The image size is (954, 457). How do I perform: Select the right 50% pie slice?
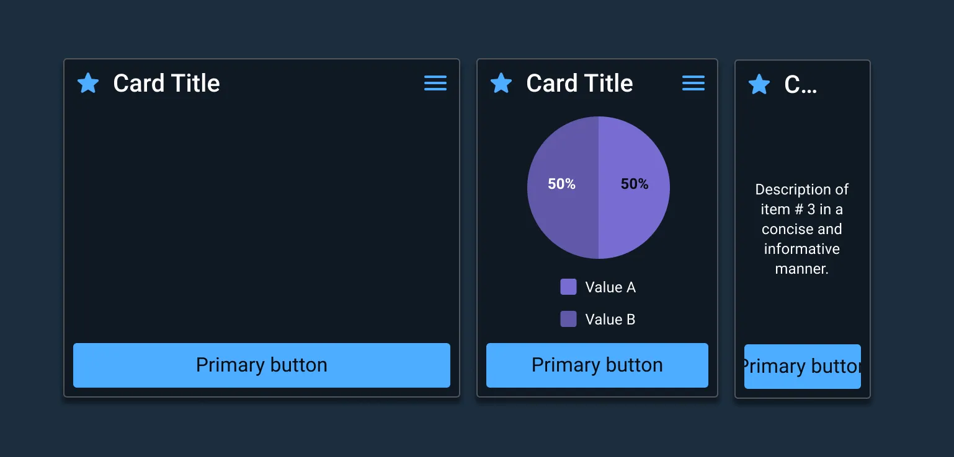tap(634, 184)
